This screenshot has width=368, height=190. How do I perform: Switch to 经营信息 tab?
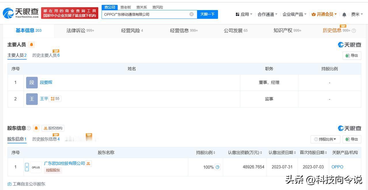click(184, 30)
